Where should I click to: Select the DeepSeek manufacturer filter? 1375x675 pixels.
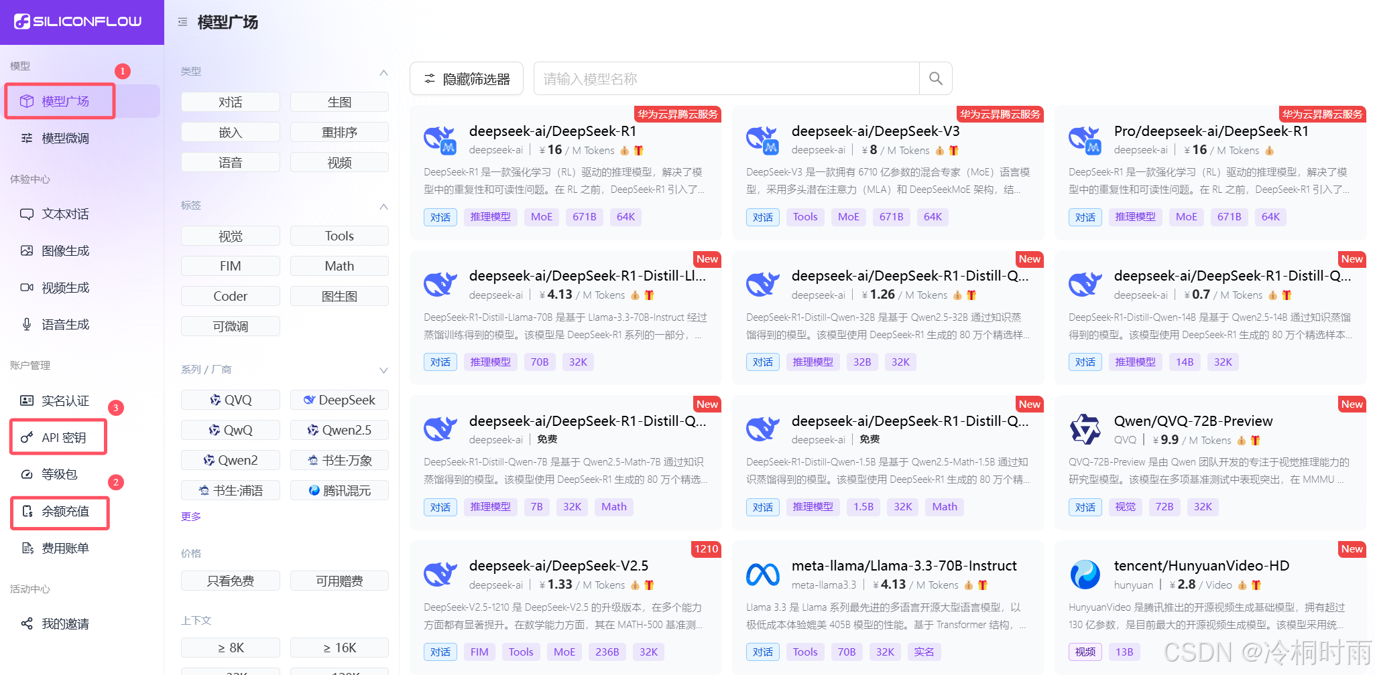(x=339, y=400)
